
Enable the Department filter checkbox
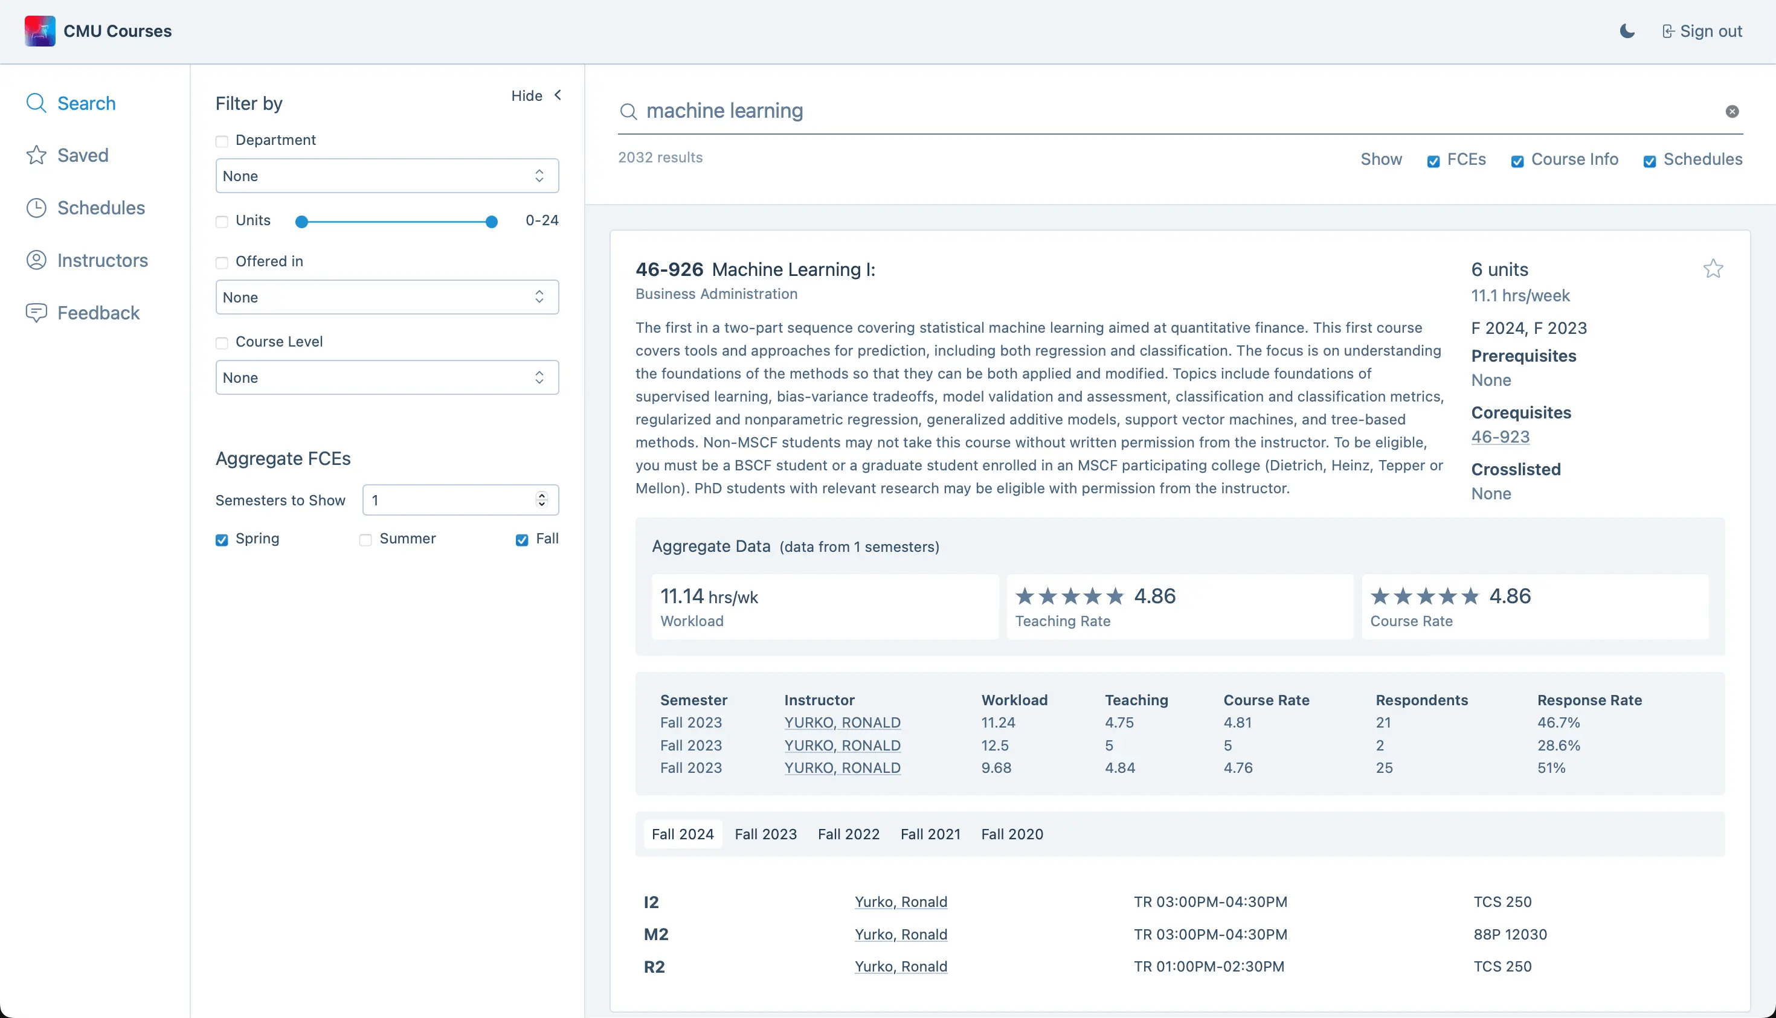pyautogui.click(x=222, y=141)
